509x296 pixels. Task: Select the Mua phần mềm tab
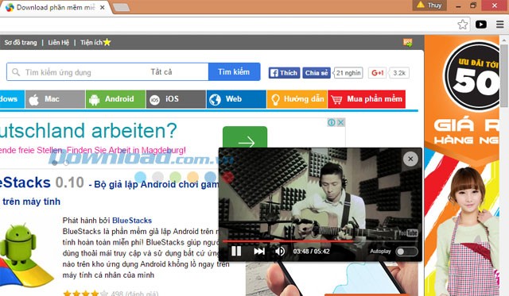click(367, 99)
